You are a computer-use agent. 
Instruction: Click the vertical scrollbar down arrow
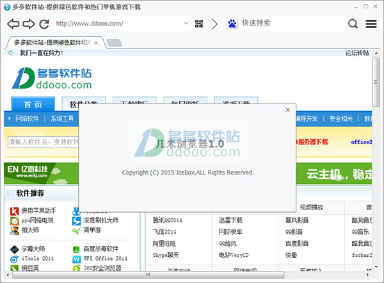[x=376, y=267]
